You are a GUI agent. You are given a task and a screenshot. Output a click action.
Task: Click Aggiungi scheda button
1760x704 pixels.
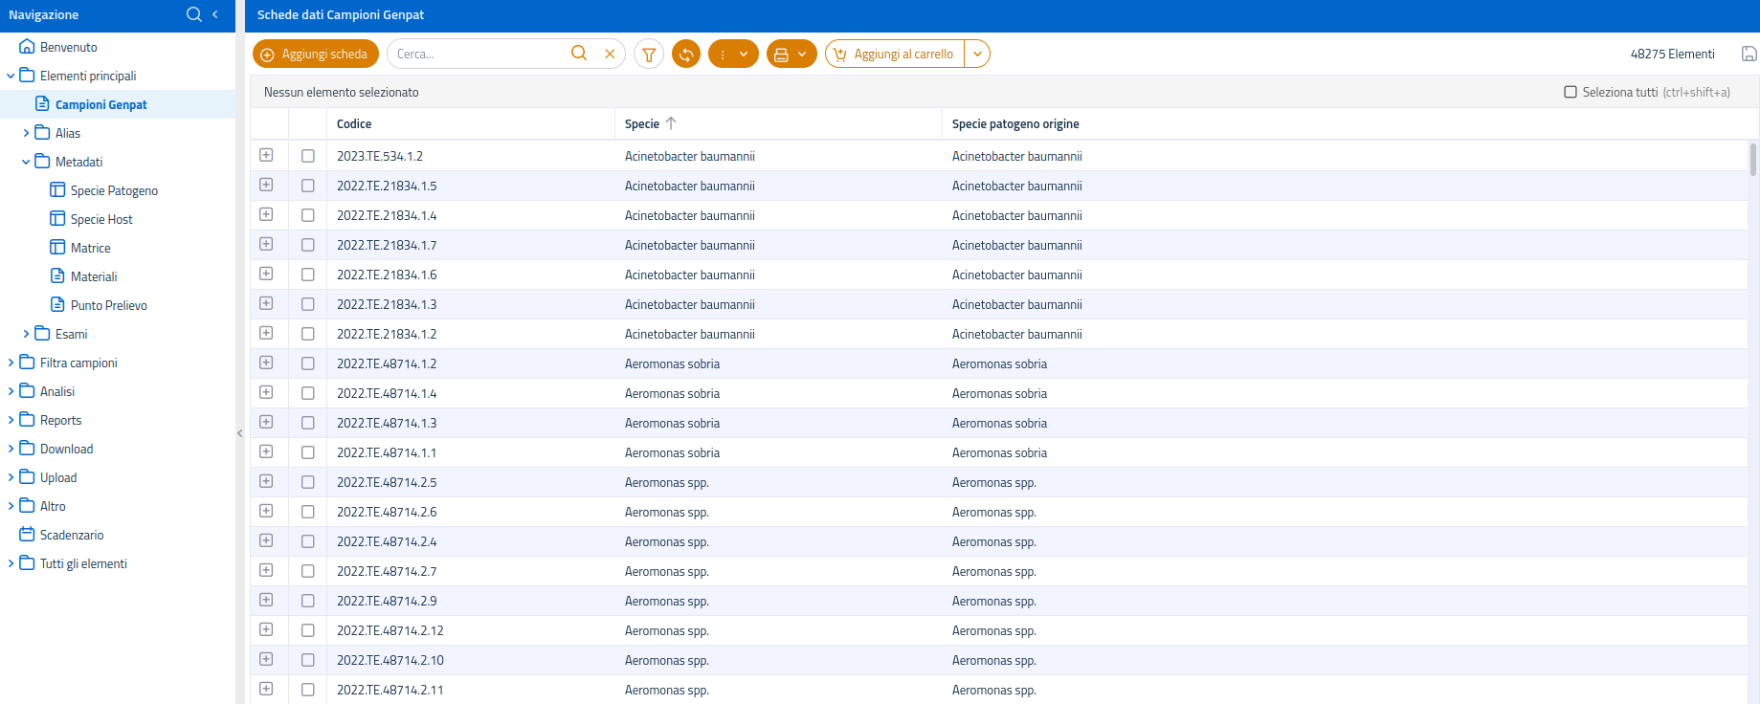pos(316,55)
